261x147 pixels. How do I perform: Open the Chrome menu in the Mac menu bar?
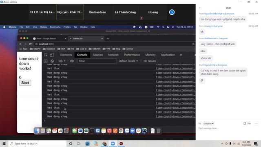(x=13, y=27)
